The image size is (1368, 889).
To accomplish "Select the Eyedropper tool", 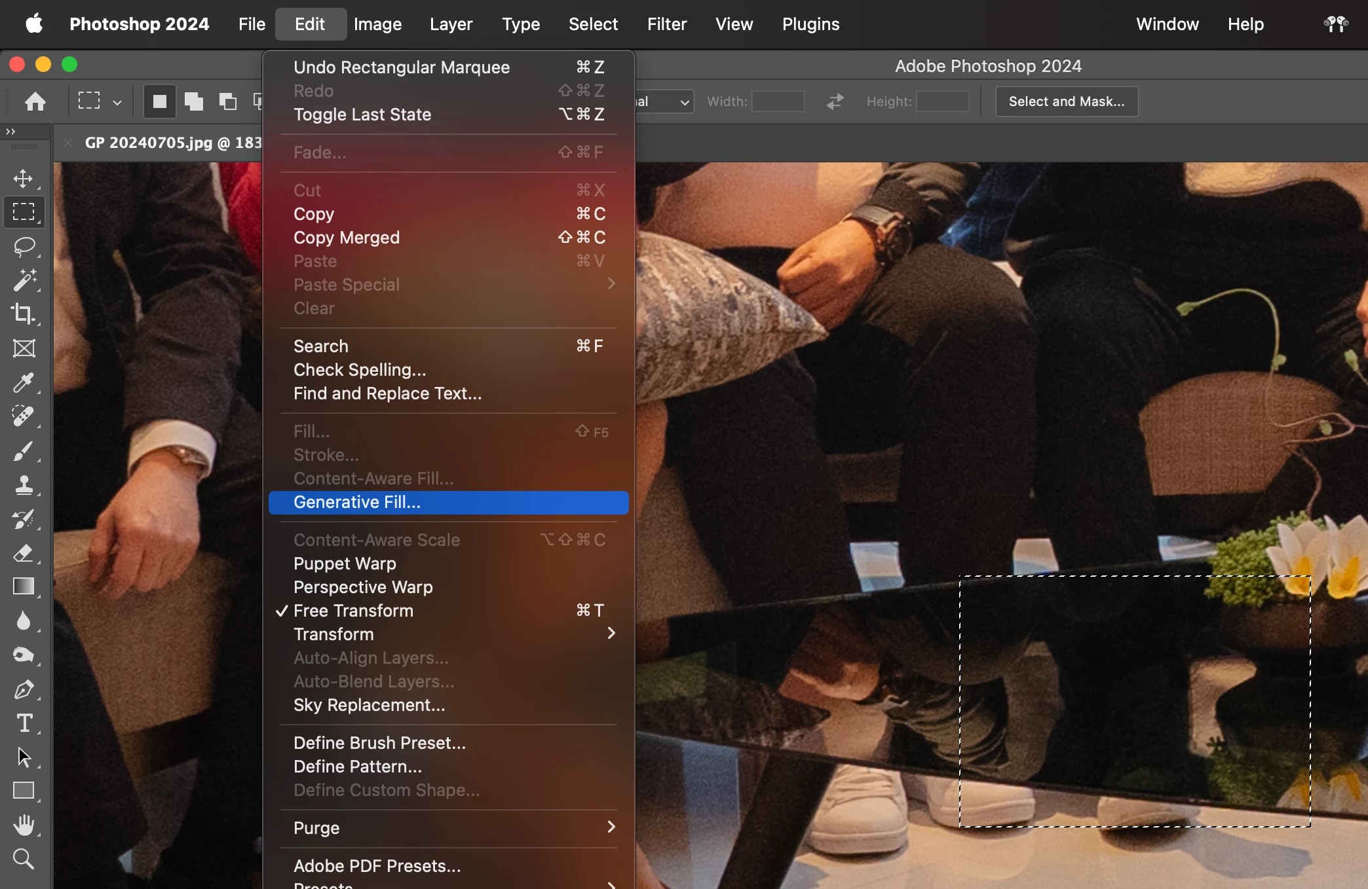I will [x=24, y=382].
